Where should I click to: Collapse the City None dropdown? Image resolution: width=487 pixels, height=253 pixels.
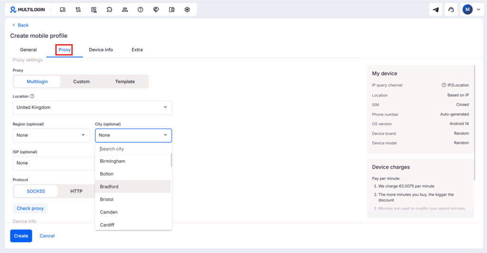pyautogui.click(x=133, y=136)
